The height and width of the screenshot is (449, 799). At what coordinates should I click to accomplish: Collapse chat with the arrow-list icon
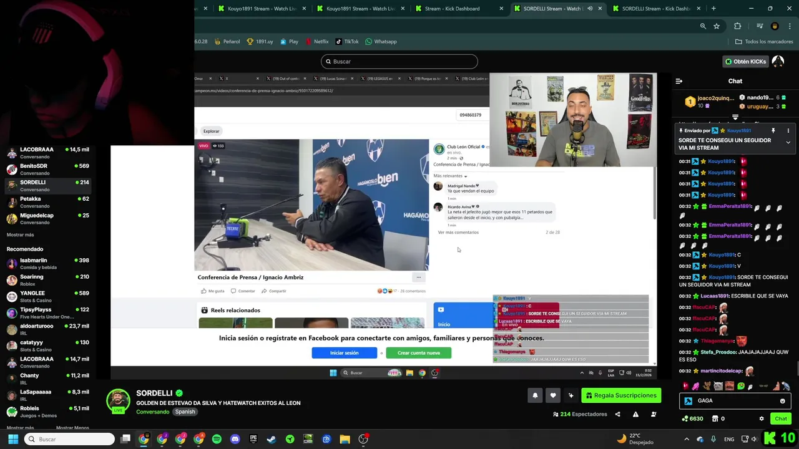(x=679, y=81)
